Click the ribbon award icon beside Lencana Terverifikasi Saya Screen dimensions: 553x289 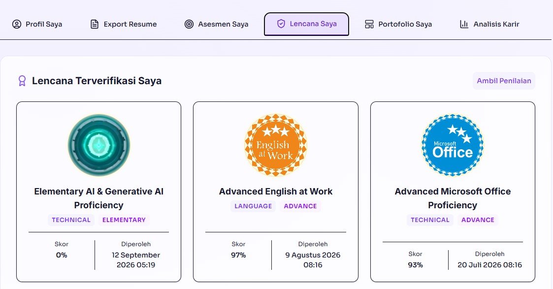(22, 81)
